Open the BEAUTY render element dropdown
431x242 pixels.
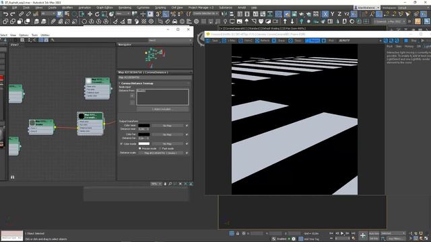click(360, 40)
